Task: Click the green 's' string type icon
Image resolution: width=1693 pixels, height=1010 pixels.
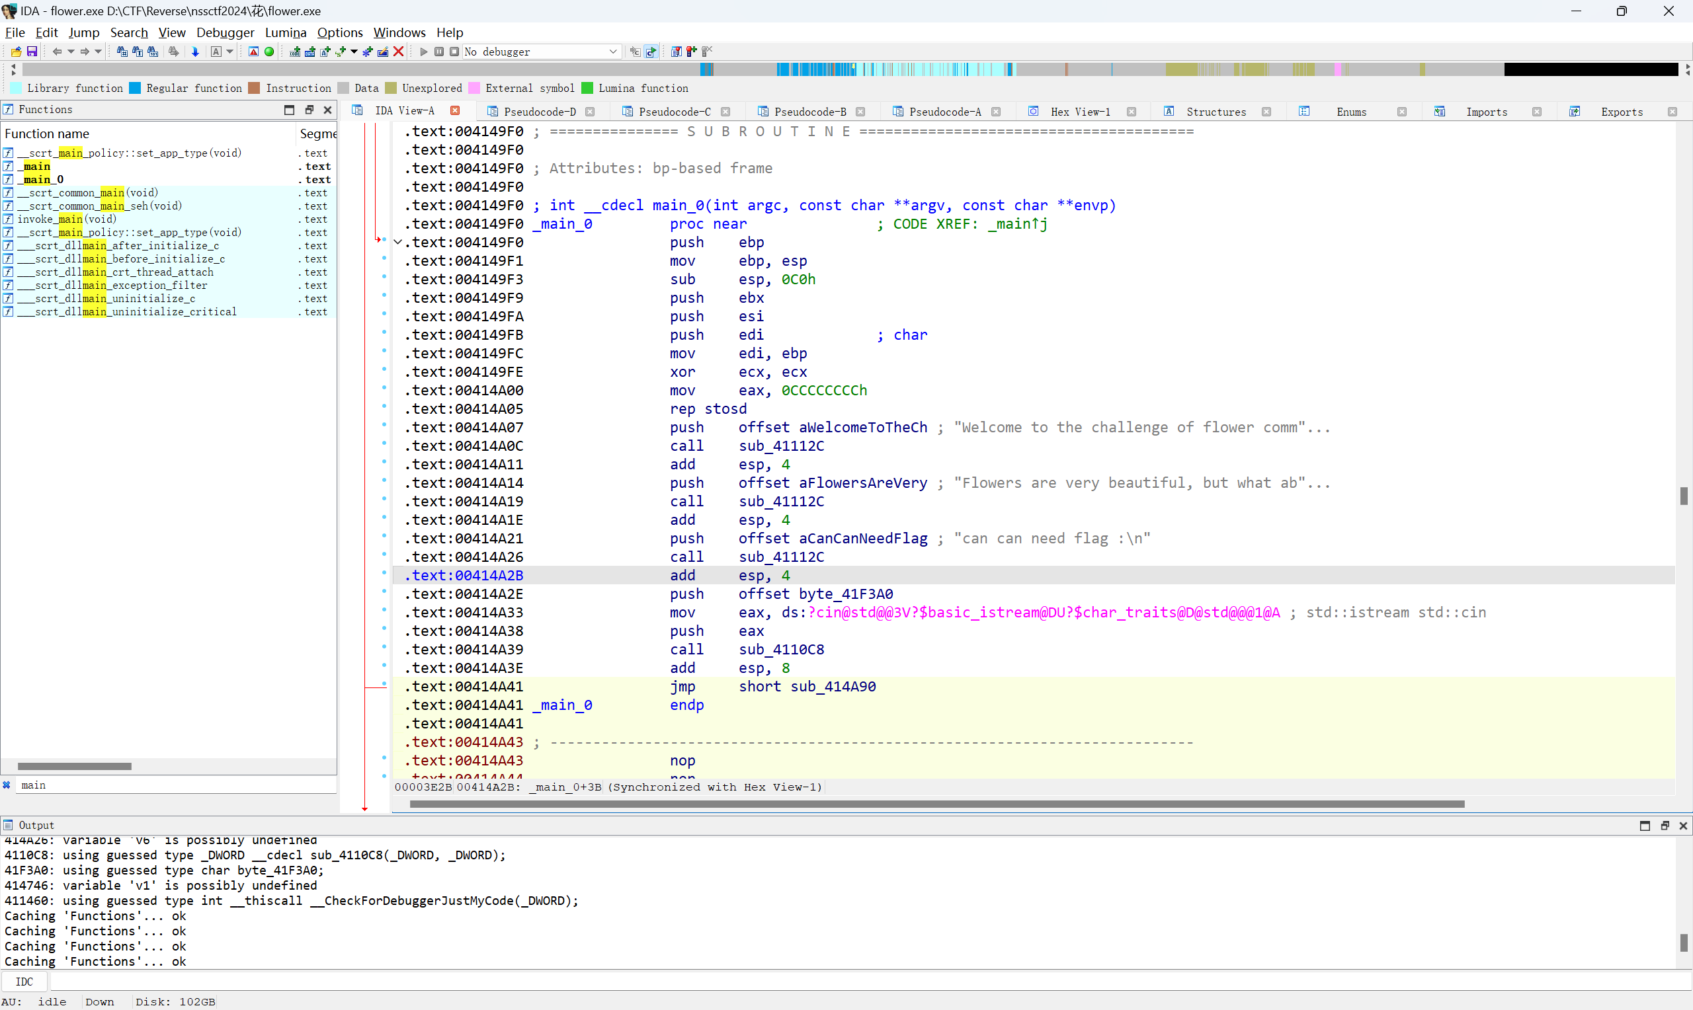Action: 341,52
